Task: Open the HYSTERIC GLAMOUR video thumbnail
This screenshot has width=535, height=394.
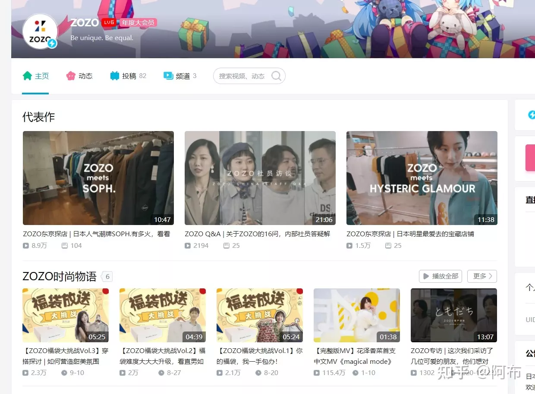Action: (422, 178)
